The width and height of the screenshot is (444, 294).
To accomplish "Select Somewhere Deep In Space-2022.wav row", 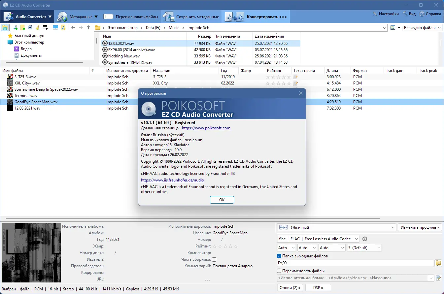I will [x=222, y=89].
